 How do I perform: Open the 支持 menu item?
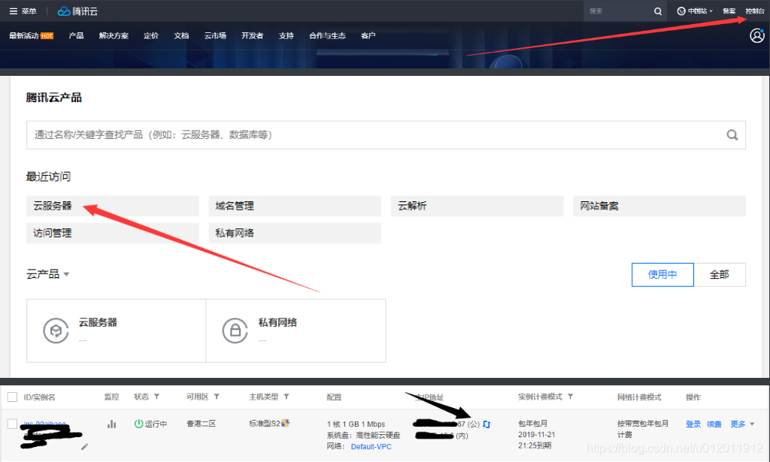click(286, 36)
